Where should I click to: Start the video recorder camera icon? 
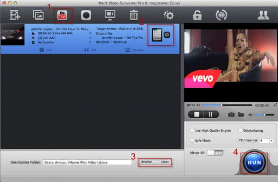tap(86, 15)
